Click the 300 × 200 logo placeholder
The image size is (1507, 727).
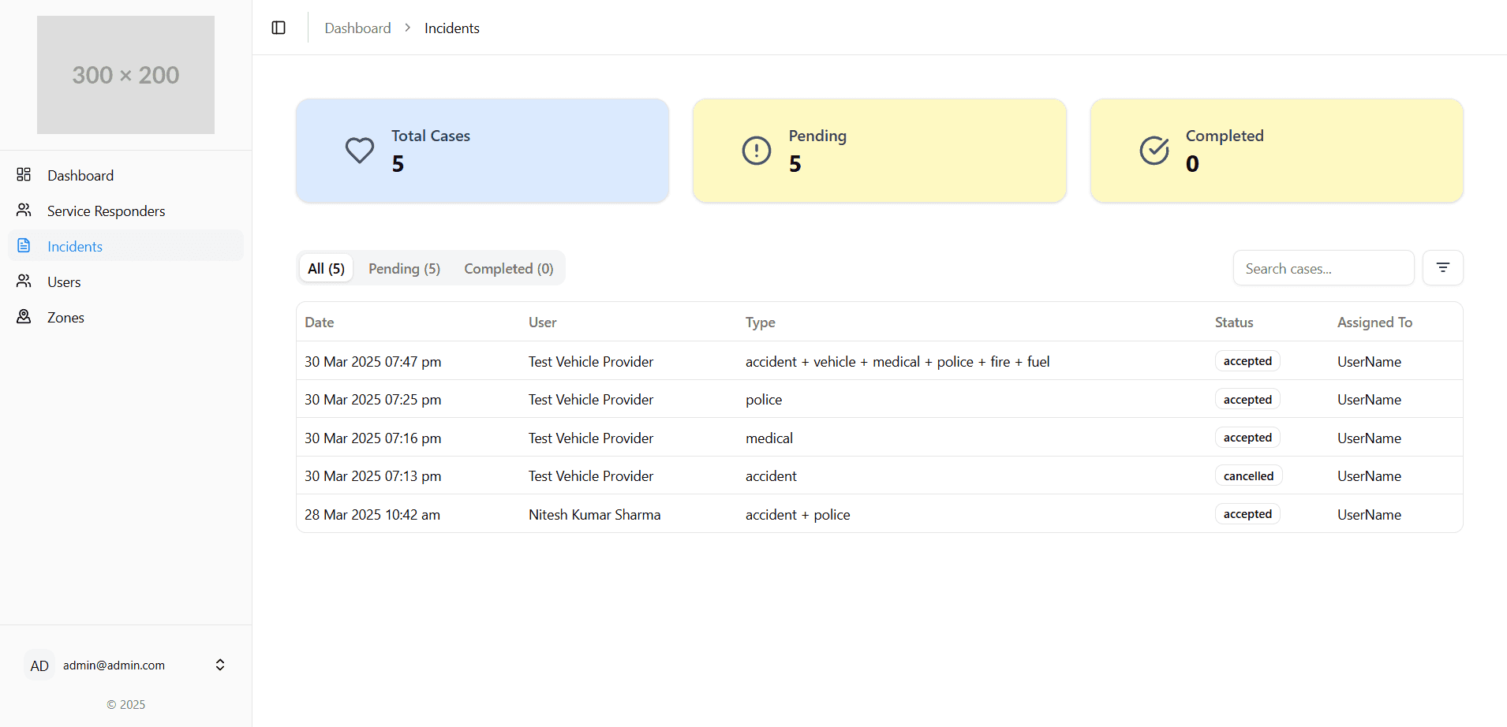[125, 75]
